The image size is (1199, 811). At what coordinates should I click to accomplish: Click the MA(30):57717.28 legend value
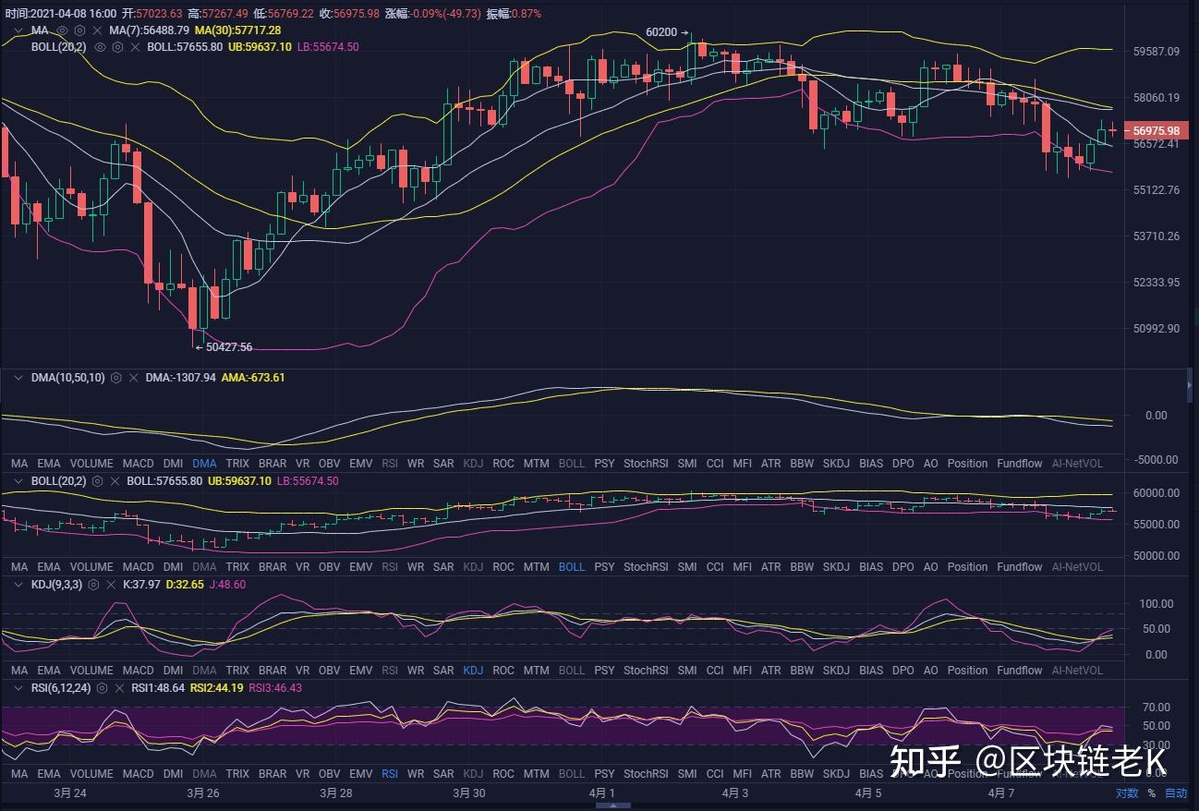pyautogui.click(x=237, y=30)
